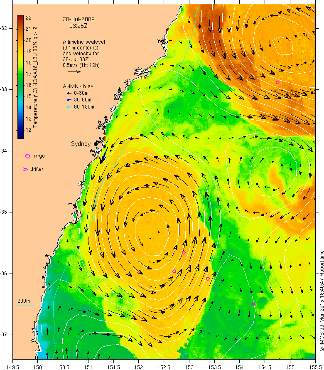
Task: Click the longitude label 155.5
Action: point(315,368)
